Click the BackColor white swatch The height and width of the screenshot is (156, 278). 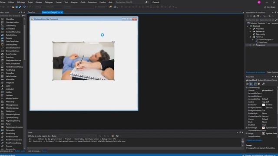264,105
